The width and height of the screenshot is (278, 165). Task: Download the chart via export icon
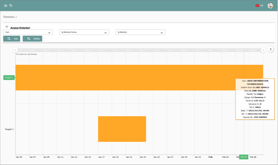(x=271, y=49)
